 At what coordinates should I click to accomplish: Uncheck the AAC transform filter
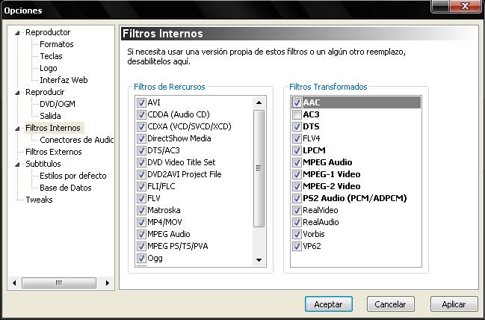(x=297, y=102)
